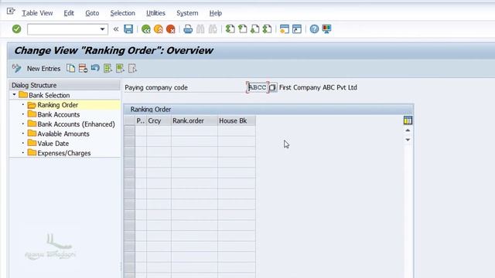Click the House Bk column header
495x278 pixels.
[237, 120]
